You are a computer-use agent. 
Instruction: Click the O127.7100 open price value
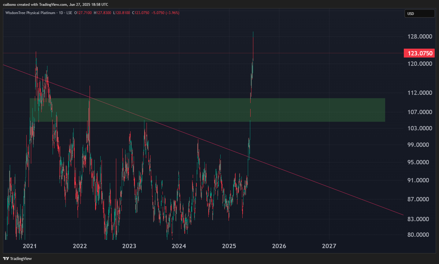pyautogui.click(x=83, y=13)
